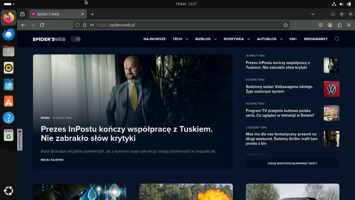Click the Spider's Web logo
The image size is (355, 200).
click(x=49, y=39)
